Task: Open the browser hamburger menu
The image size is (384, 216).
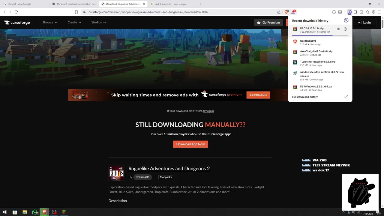Action: 379,12
